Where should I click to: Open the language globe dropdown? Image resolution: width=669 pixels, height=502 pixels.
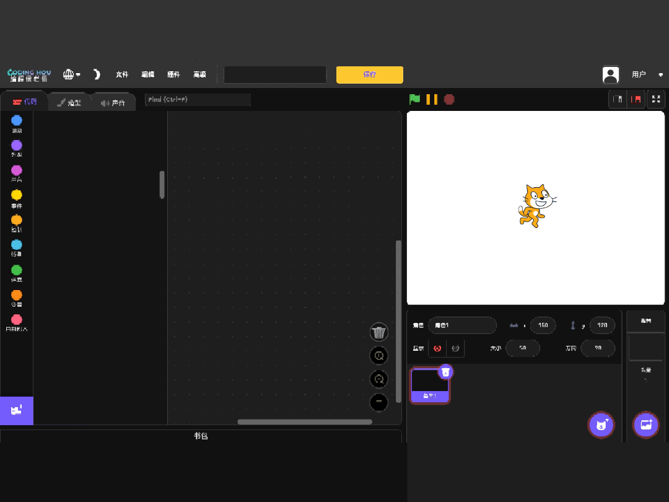tap(71, 74)
